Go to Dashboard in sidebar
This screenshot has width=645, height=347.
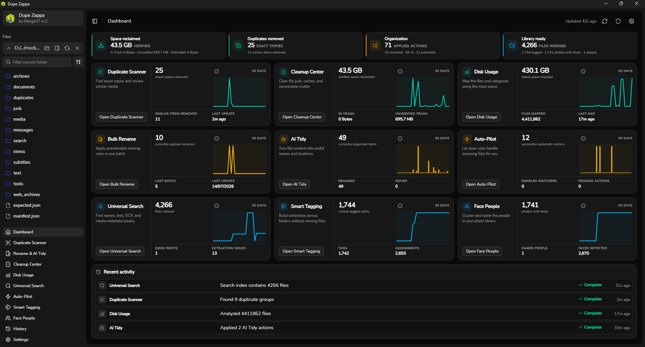click(43, 232)
